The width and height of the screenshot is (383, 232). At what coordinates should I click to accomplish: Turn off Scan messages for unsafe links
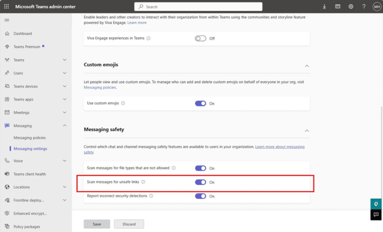(201, 182)
